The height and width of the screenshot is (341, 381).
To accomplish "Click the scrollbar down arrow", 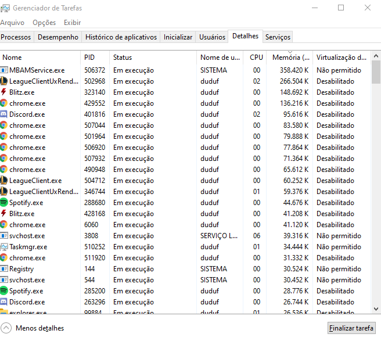I will (376, 309).
